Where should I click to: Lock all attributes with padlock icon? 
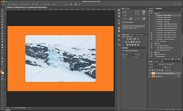(162, 70)
